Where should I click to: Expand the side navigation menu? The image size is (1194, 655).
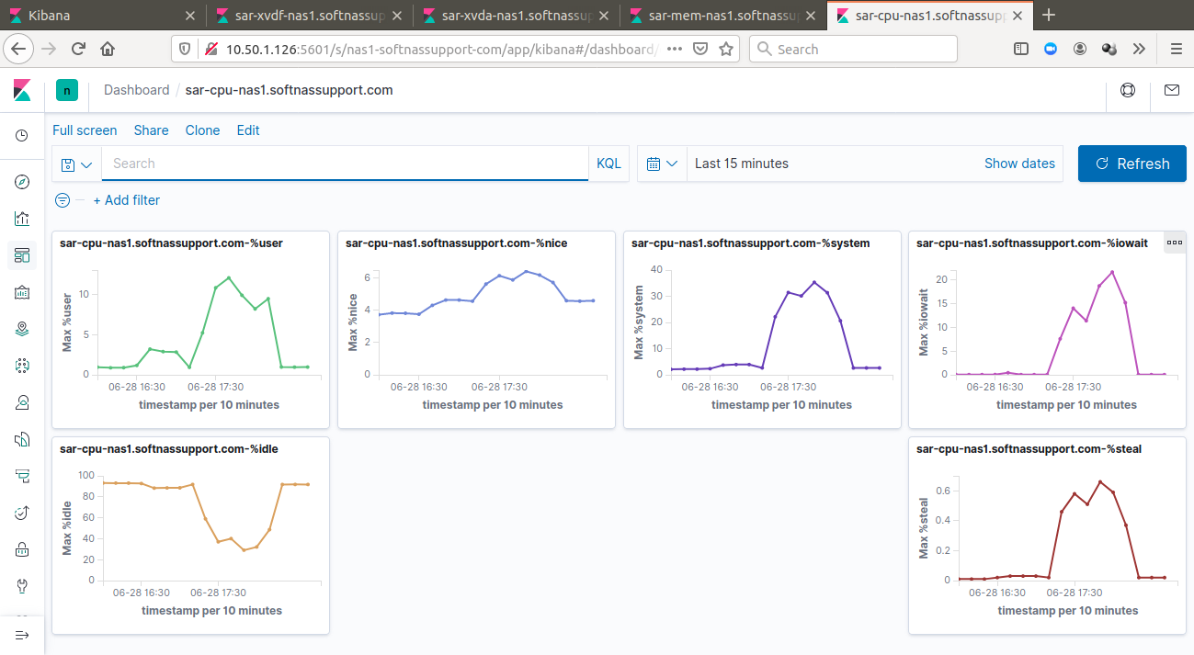(x=22, y=635)
